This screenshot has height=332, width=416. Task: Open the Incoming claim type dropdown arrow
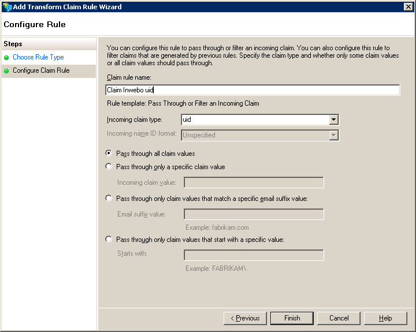(333, 120)
